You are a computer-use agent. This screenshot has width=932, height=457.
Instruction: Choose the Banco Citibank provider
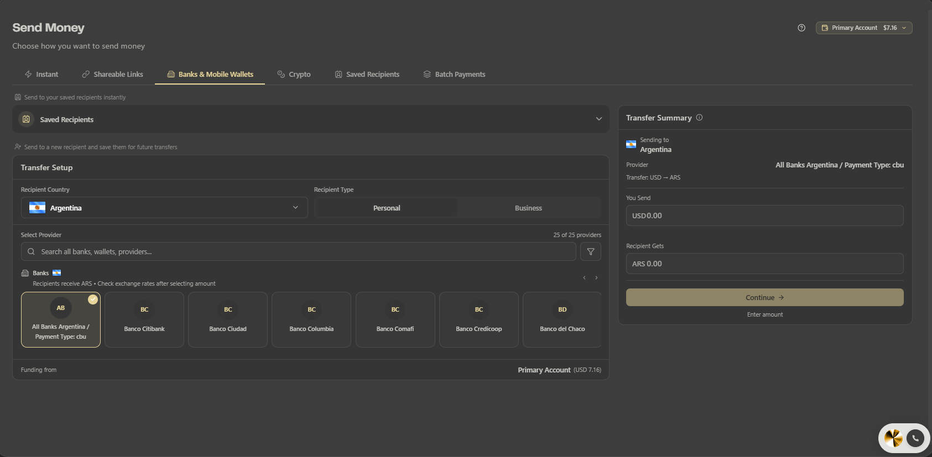[144, 320]
